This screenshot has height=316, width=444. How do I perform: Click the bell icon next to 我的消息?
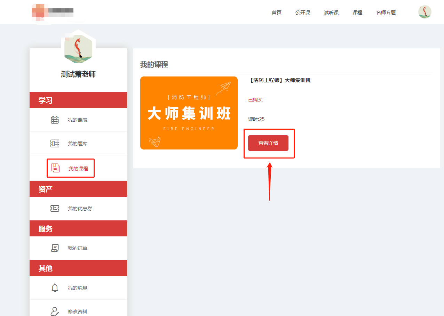55,287
